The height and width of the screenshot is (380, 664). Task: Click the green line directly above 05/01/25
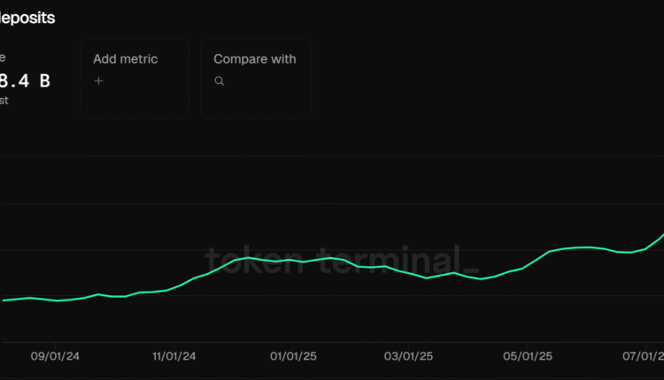click(528, 264)
